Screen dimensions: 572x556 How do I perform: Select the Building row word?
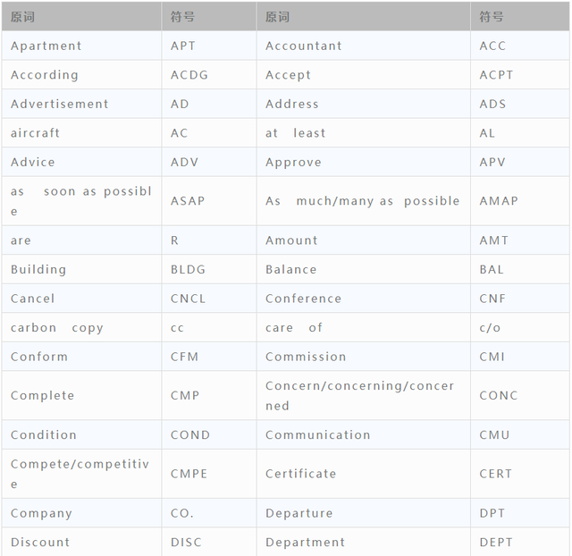[x=38, y=269]
